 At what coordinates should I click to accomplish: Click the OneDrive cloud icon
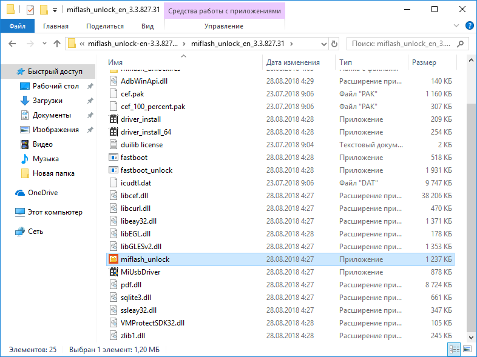click(x=20, y=193)
